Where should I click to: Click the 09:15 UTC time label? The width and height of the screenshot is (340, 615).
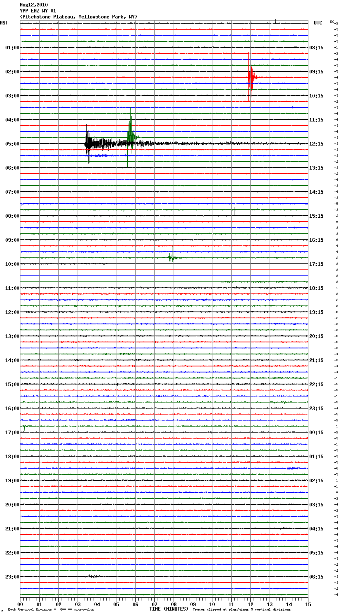pyautogui.click(x=316, y=71)
